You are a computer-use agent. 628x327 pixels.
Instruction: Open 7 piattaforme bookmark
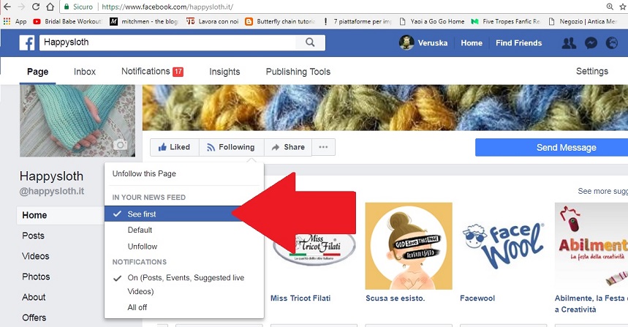pyautogui.click(x=357, y=21)
